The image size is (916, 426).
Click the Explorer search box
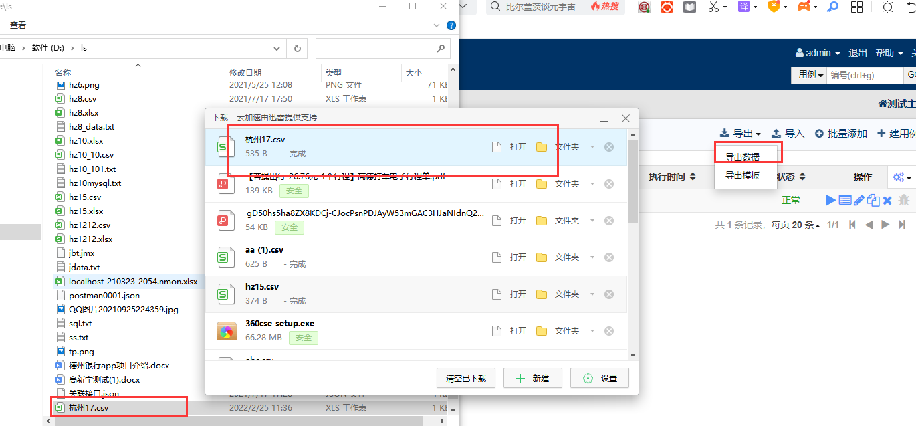point(382,48)
